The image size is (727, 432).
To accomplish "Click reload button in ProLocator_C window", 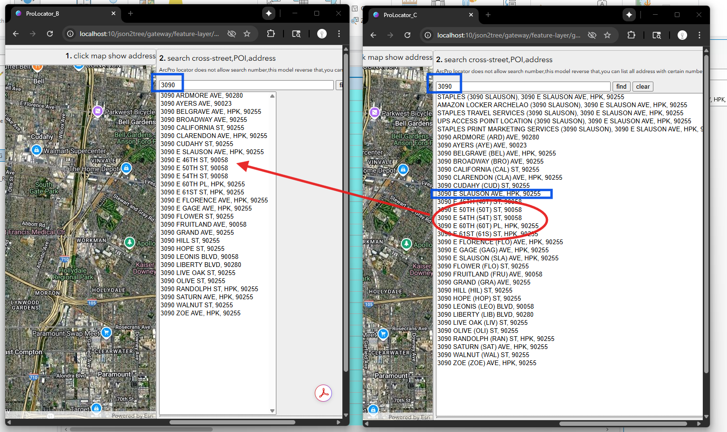I will pyautogui.click(x=407, y=35).
